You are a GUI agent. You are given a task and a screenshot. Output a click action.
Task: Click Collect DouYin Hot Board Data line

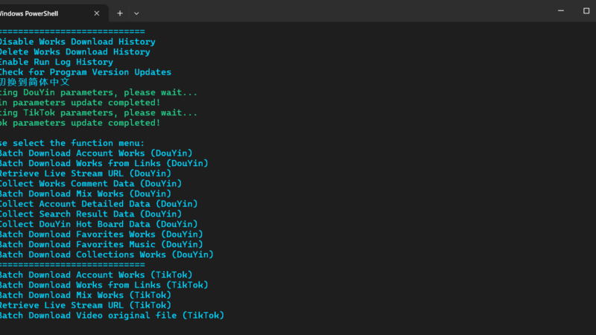click(99, 224)
